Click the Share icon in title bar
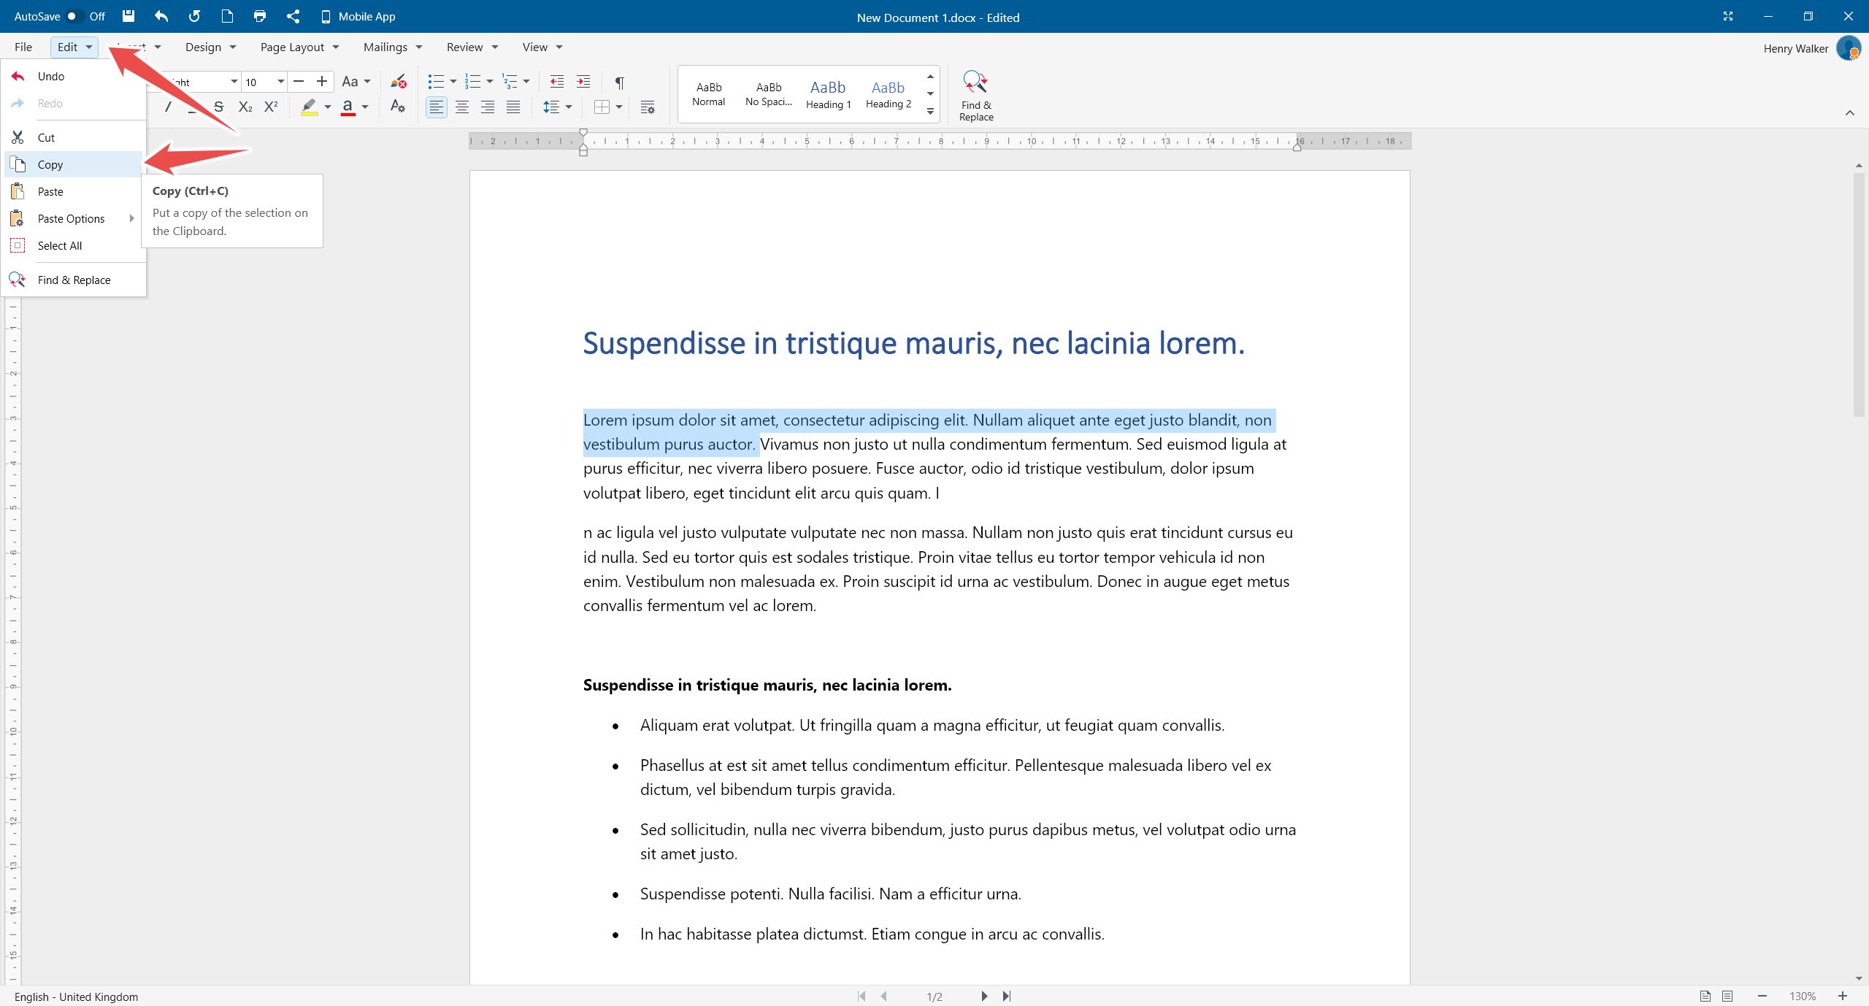Viewport: 1869px width, 1006px height. pos(293,16)
